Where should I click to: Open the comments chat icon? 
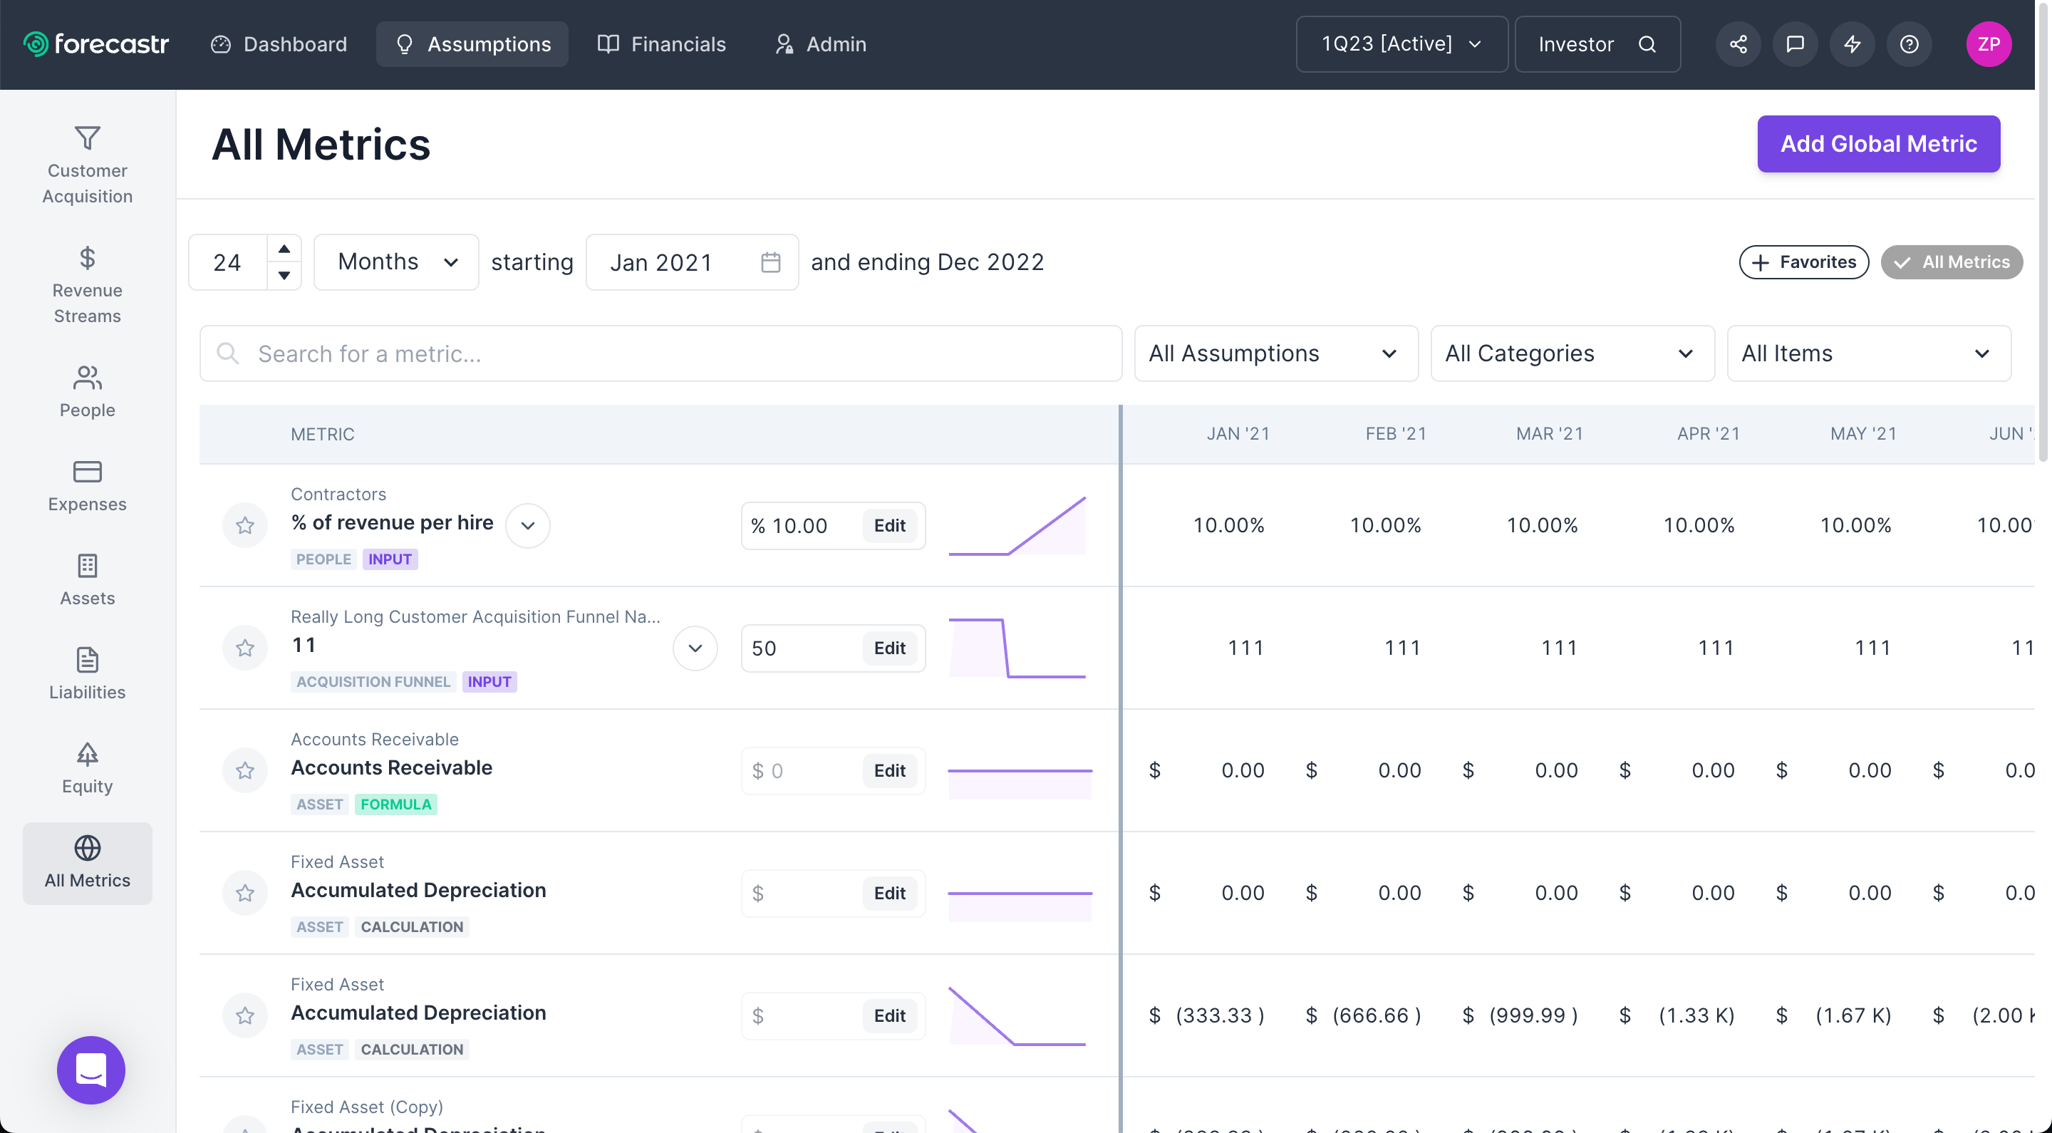click(x=1795, y=43)
